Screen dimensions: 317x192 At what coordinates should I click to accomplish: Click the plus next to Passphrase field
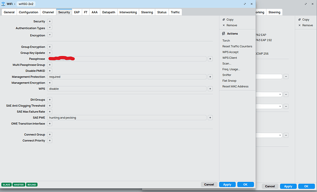point(210,59)
